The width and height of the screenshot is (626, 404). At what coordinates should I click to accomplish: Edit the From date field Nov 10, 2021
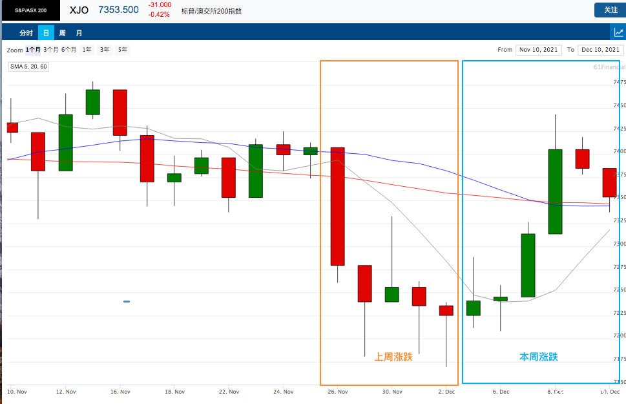point(539,50)
